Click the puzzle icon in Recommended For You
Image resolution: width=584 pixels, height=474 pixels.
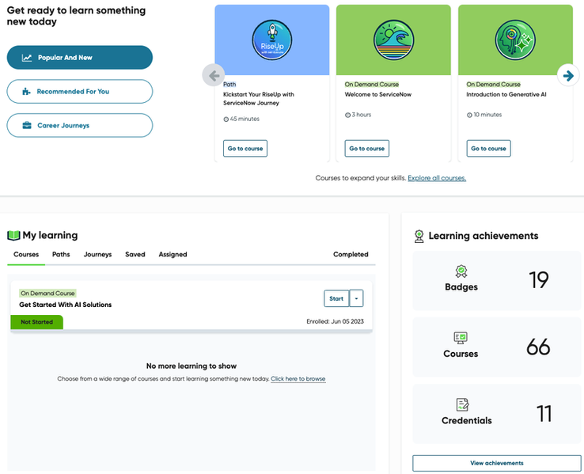pyautogui.click(x=26, y=92)
